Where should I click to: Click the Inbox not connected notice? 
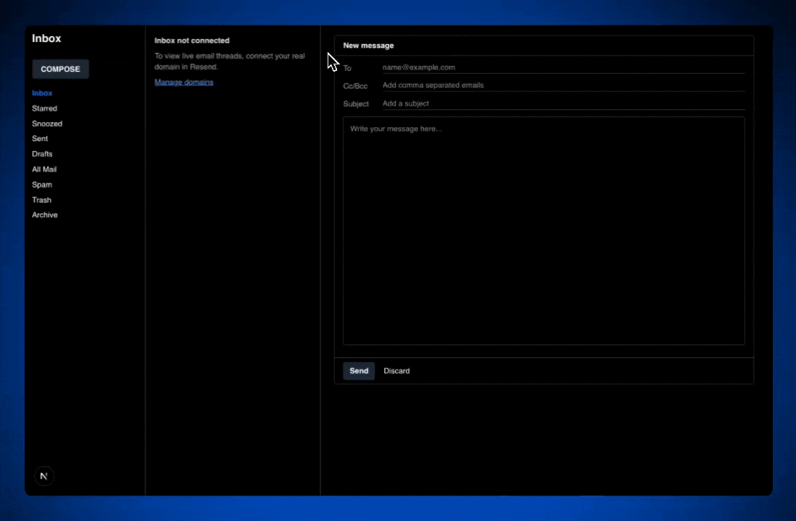(x=191, y=41)
